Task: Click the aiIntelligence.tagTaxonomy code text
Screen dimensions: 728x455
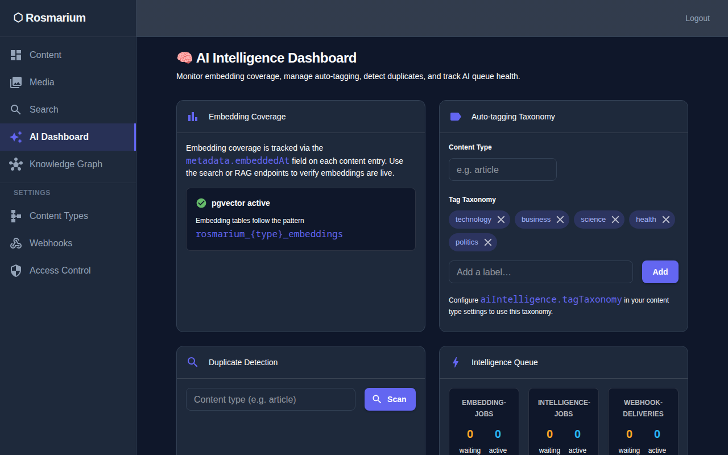Action: click(551, 299)
